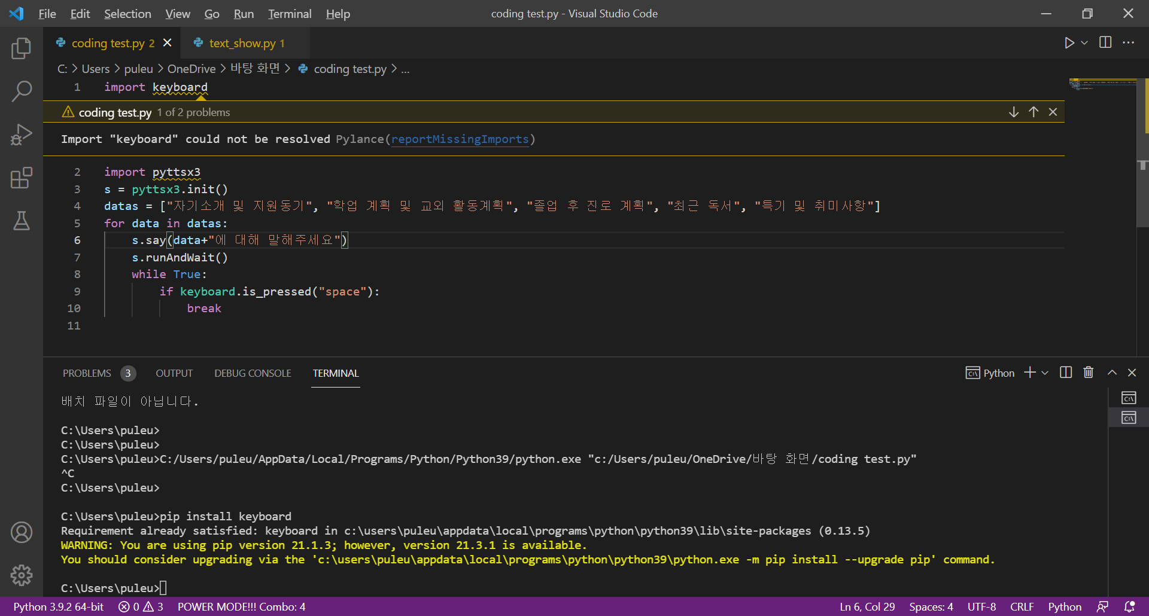The width and height of the screenshot is (1149, 616).
Task: Open the Go menu
Action: [212, 14]
